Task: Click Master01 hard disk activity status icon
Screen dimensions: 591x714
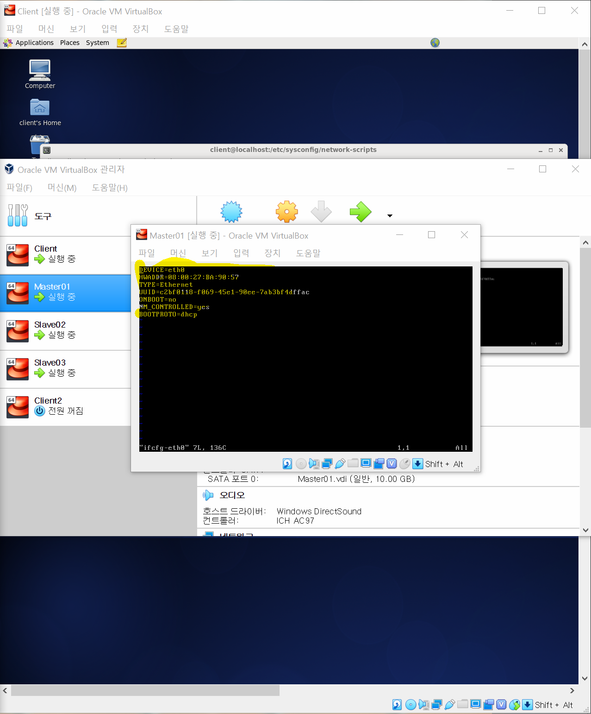Action: point(287,464)
